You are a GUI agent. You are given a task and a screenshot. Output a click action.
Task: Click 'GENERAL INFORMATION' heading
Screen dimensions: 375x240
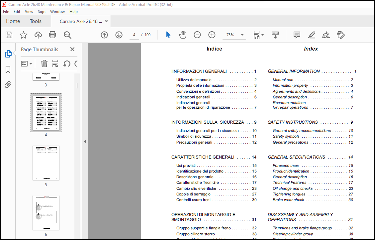(x=294, y=71)
